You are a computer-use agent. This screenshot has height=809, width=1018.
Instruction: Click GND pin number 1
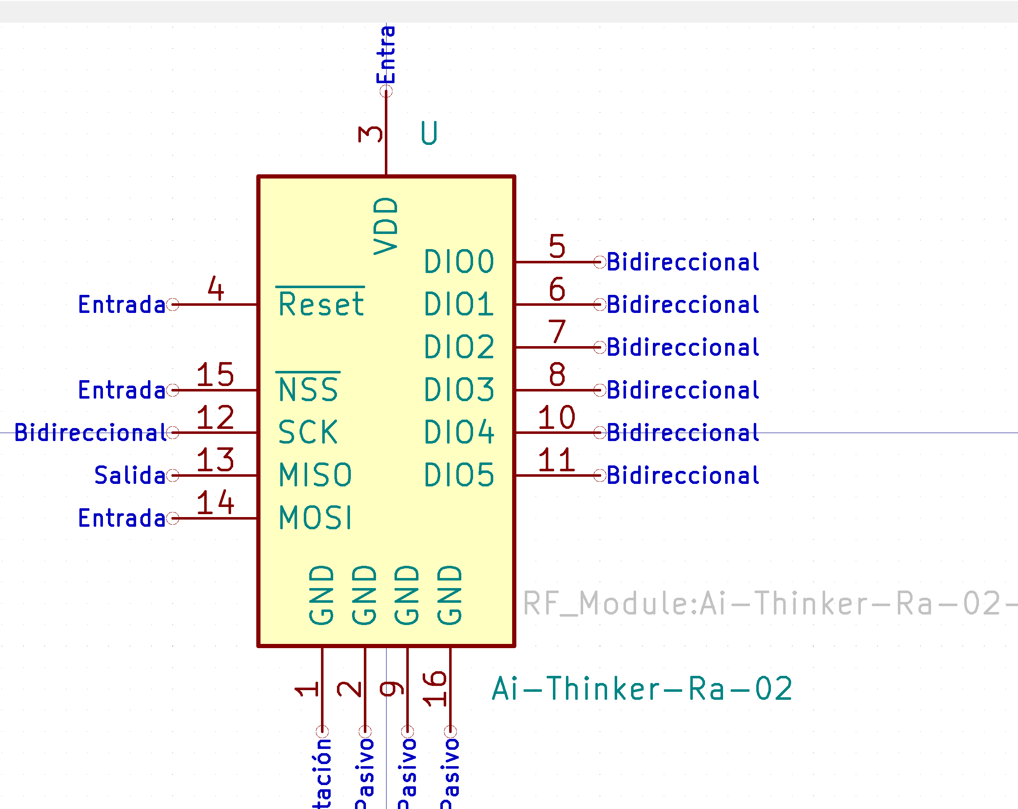click(307, 689)
